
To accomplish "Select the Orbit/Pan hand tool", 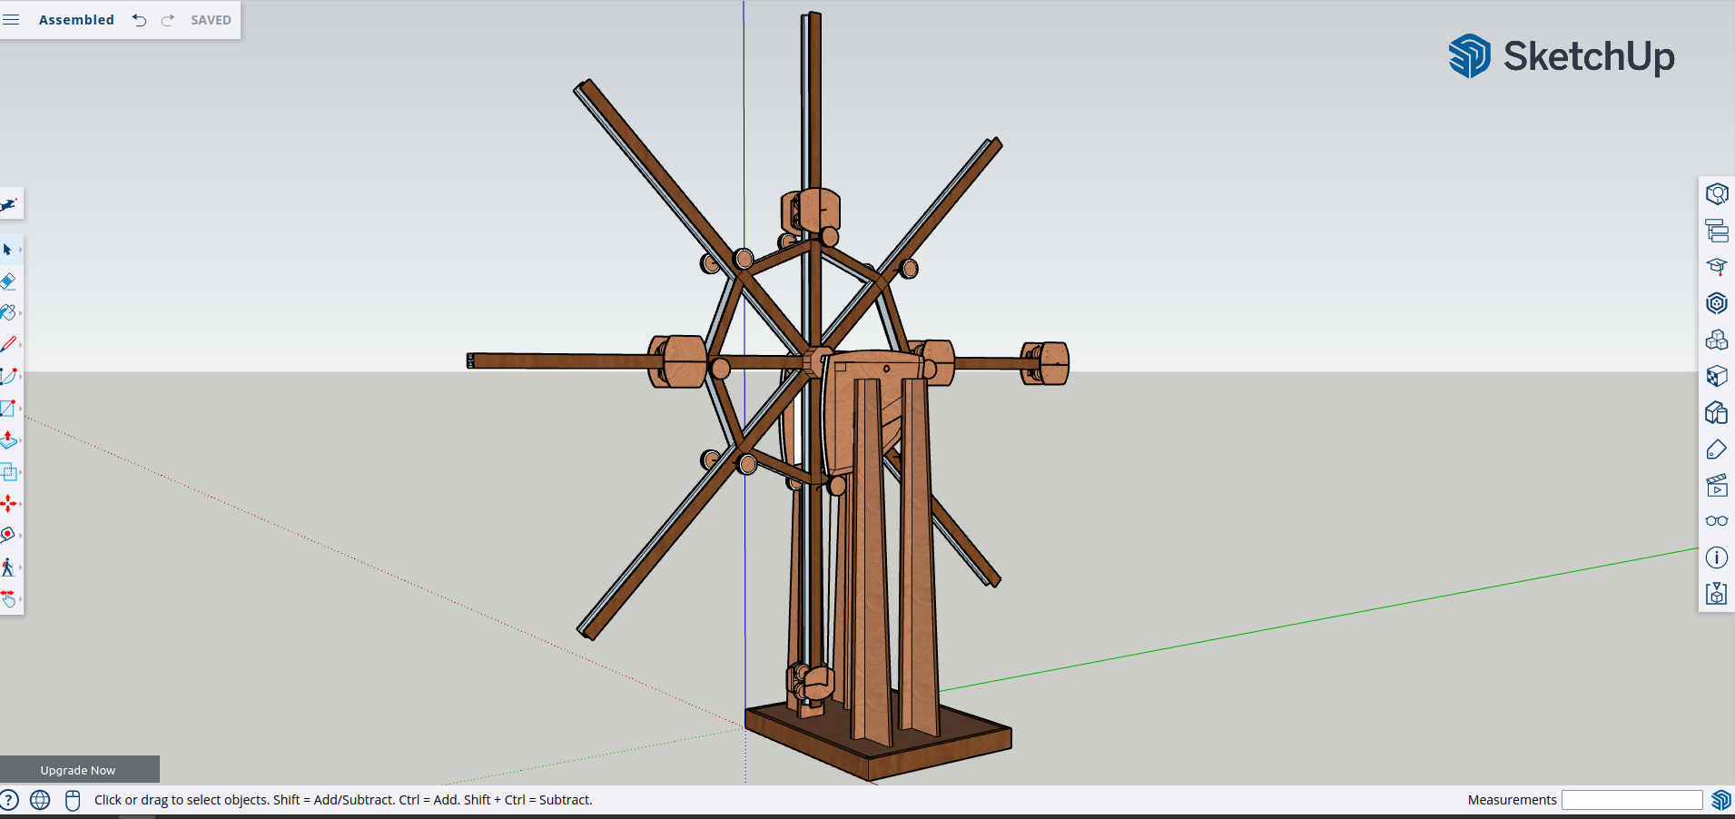I will coord(8,598).
